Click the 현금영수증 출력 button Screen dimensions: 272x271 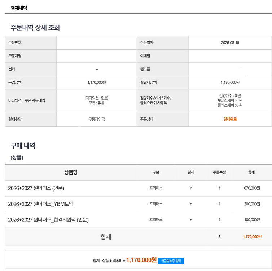pyautogui.click(x=171, y=261)
